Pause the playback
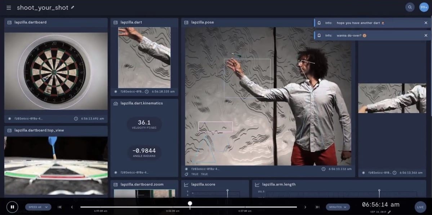 12,207
